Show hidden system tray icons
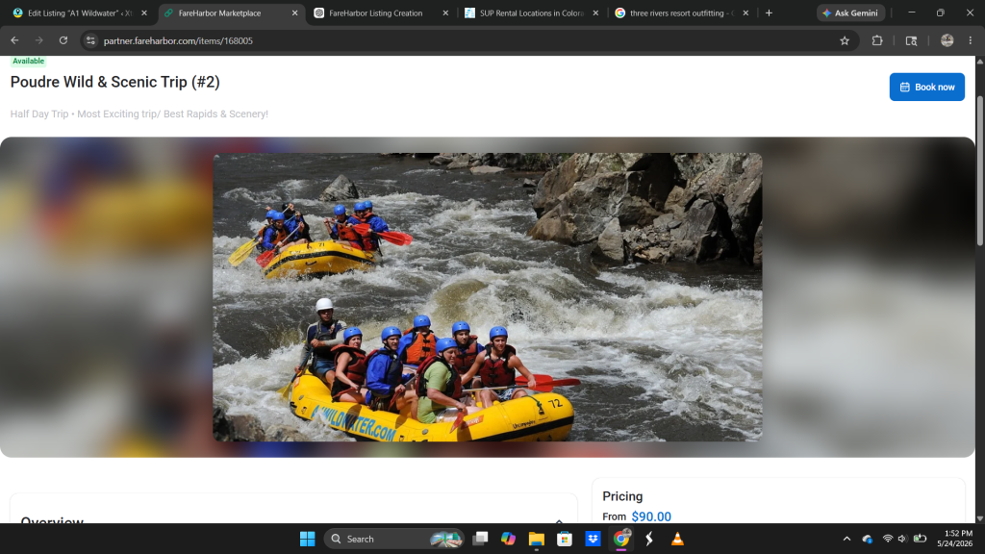 846,539
